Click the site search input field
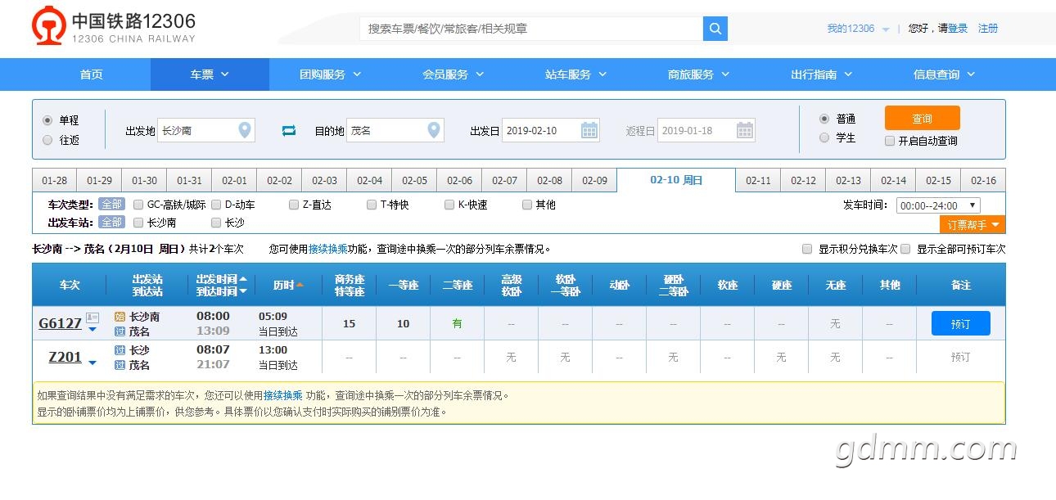Image resolution: width=1056 pixels, height=500 pixels. [x=531, y=29]
